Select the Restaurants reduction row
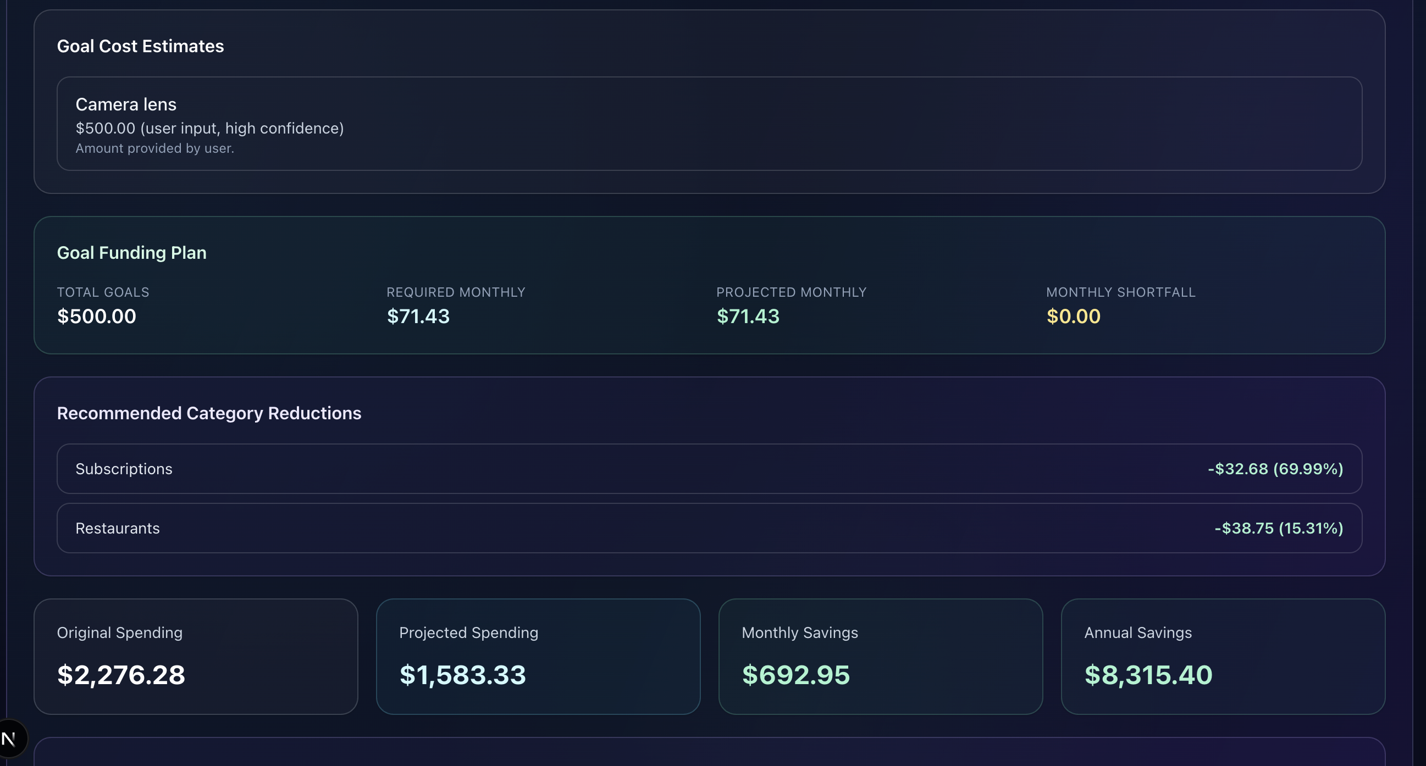 click(x=709, y=528)
